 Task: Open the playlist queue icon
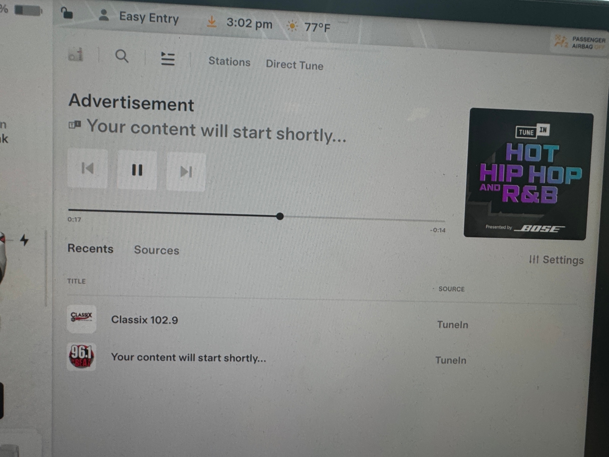click(167, 59)
